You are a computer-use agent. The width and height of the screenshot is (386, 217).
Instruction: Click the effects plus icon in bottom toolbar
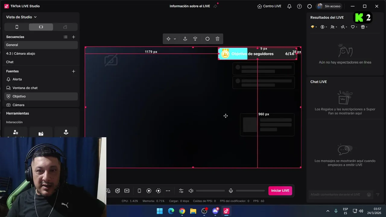(127, 191)
